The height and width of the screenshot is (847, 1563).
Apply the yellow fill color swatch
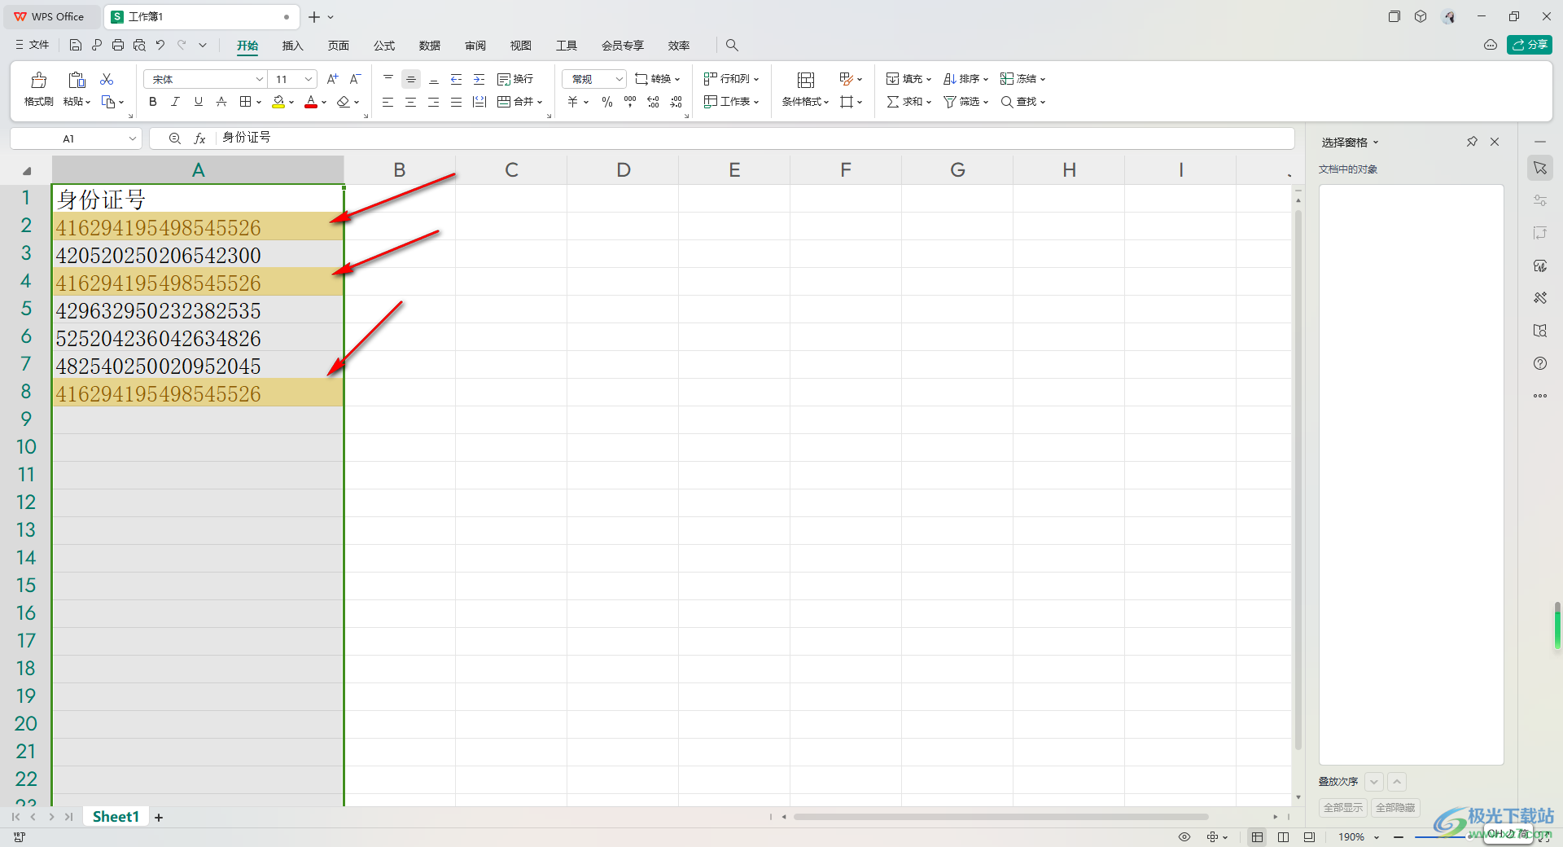278,102
